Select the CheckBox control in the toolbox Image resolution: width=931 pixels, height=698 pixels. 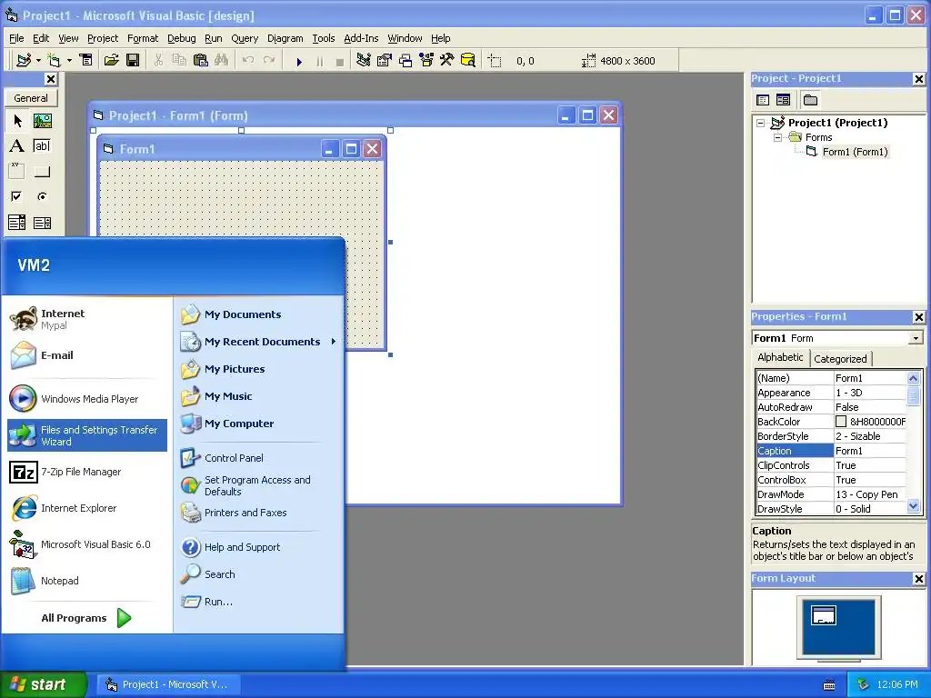(x=16, y=196)
